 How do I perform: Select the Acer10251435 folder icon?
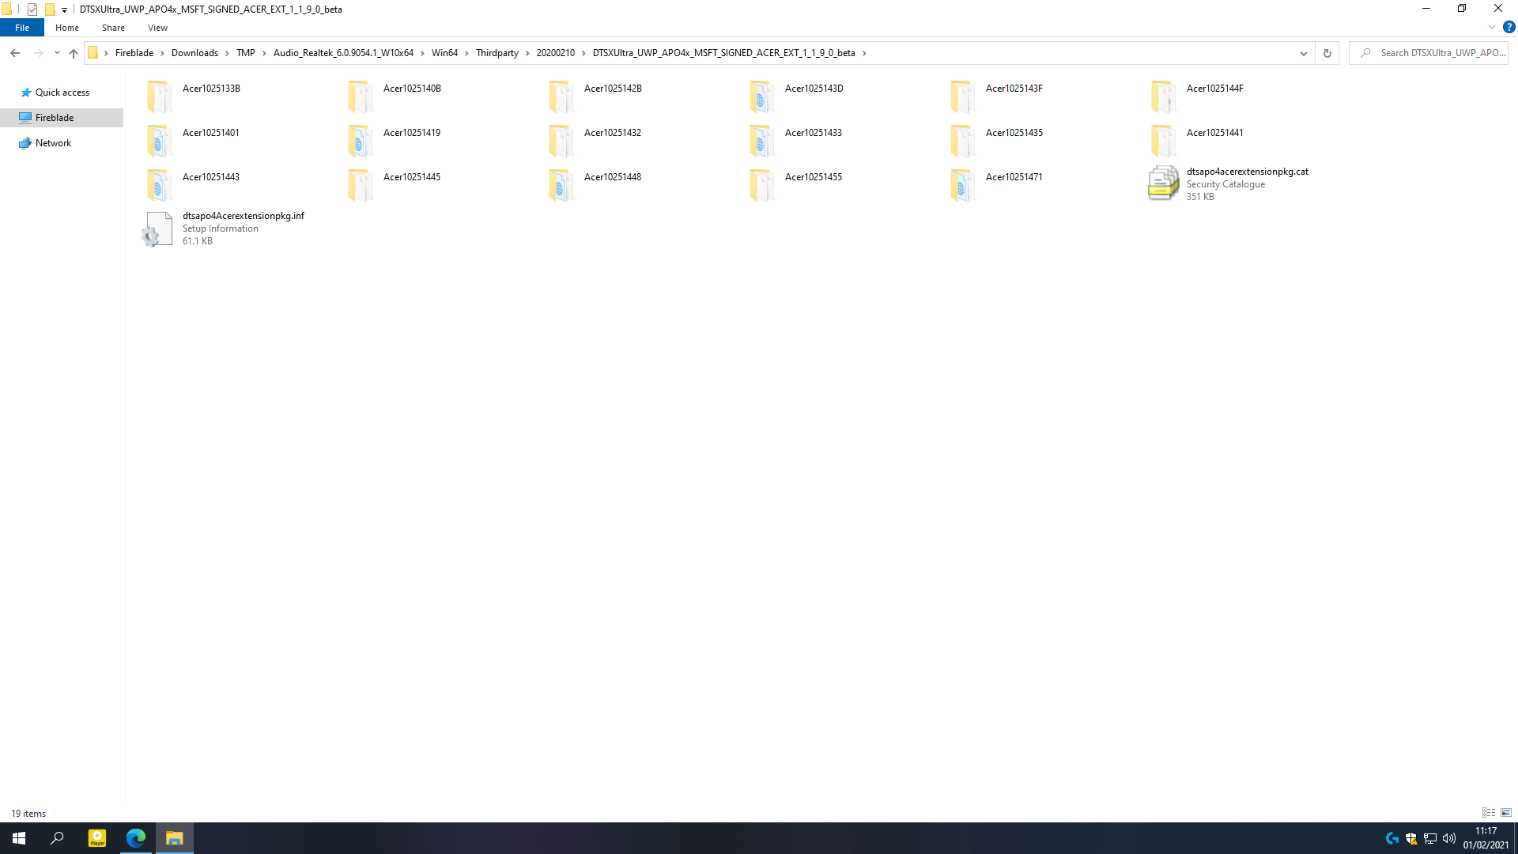click(x=962, y=141)
